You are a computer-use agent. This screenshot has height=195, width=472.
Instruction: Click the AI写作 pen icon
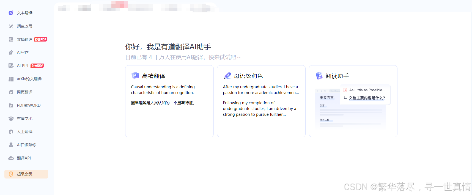pos(11,53)
